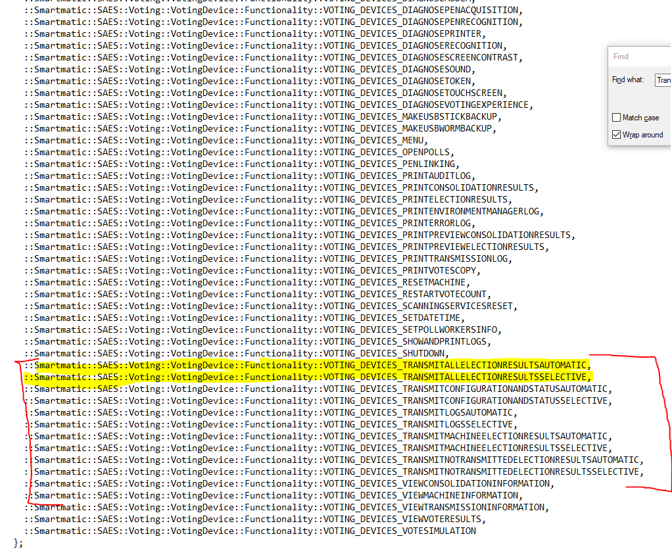The height and width of the screenshot is (555, 672).
Task: Click the VOTING_DEVICES_PRINTCONSOLIDATIONRESULTS line
Action: point(281,187)
